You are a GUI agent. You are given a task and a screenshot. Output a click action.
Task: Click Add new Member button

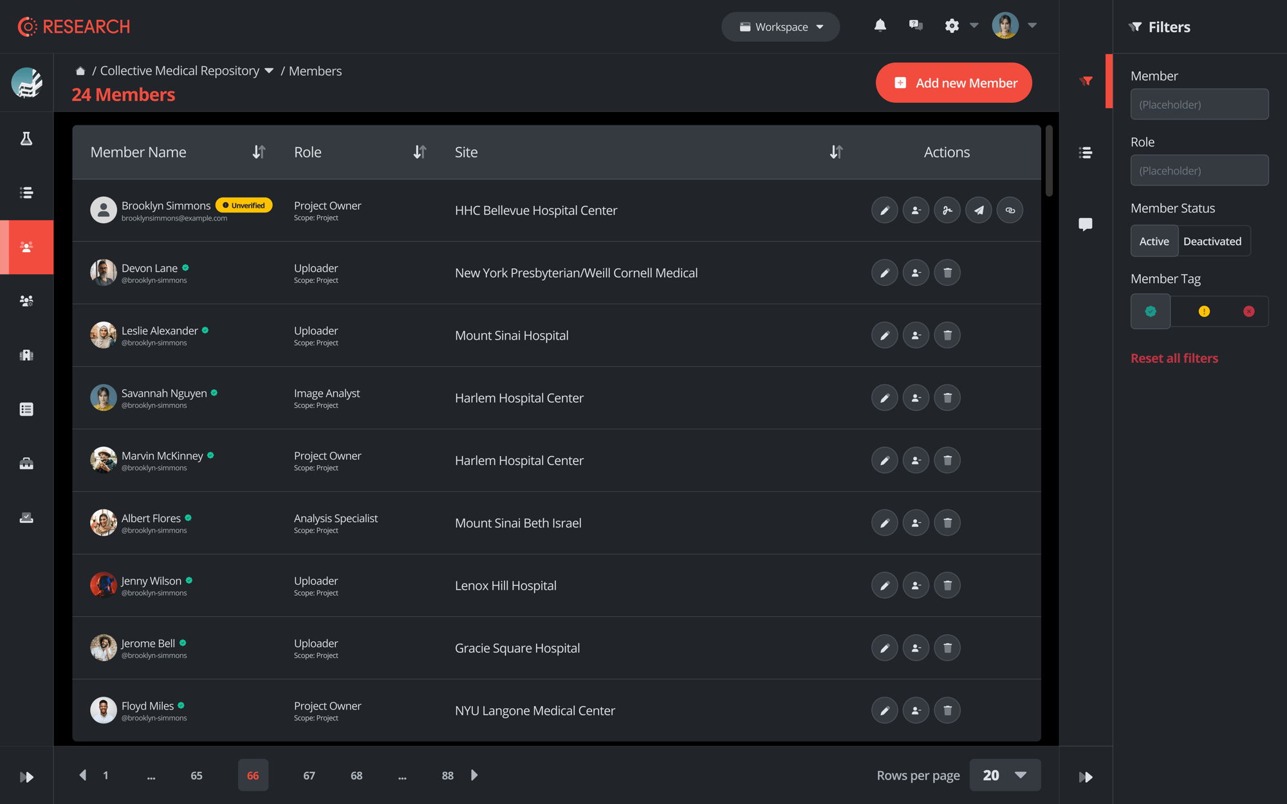954,83
